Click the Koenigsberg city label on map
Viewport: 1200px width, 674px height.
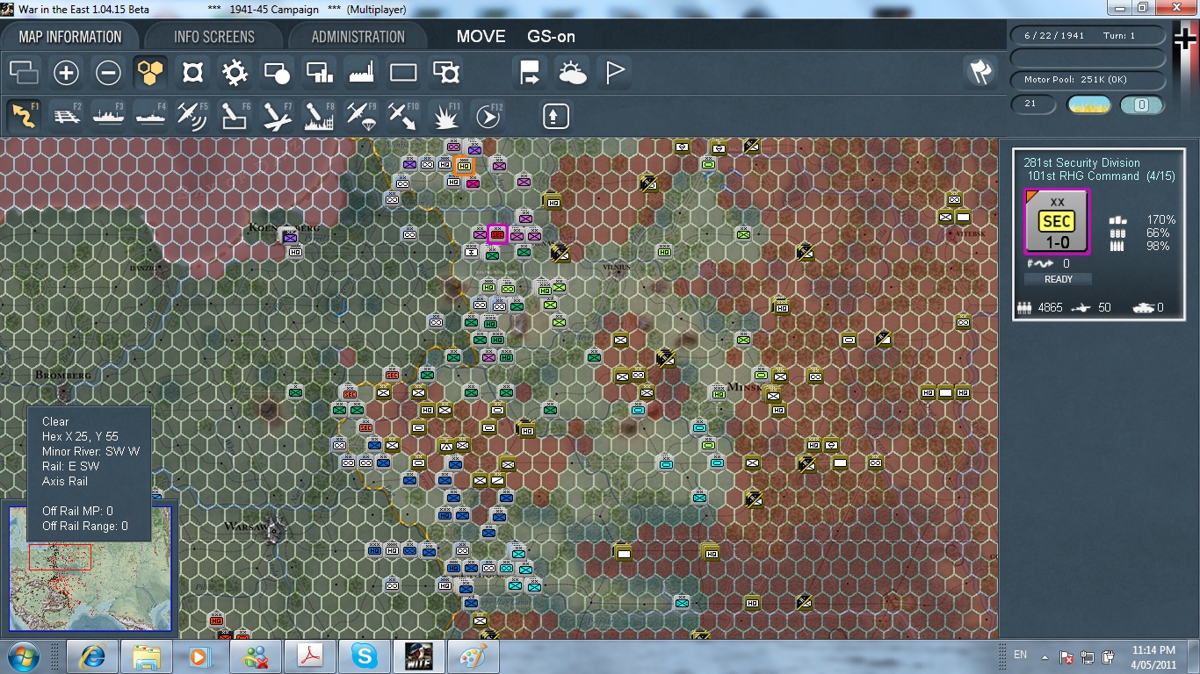(x=284, y=228)
